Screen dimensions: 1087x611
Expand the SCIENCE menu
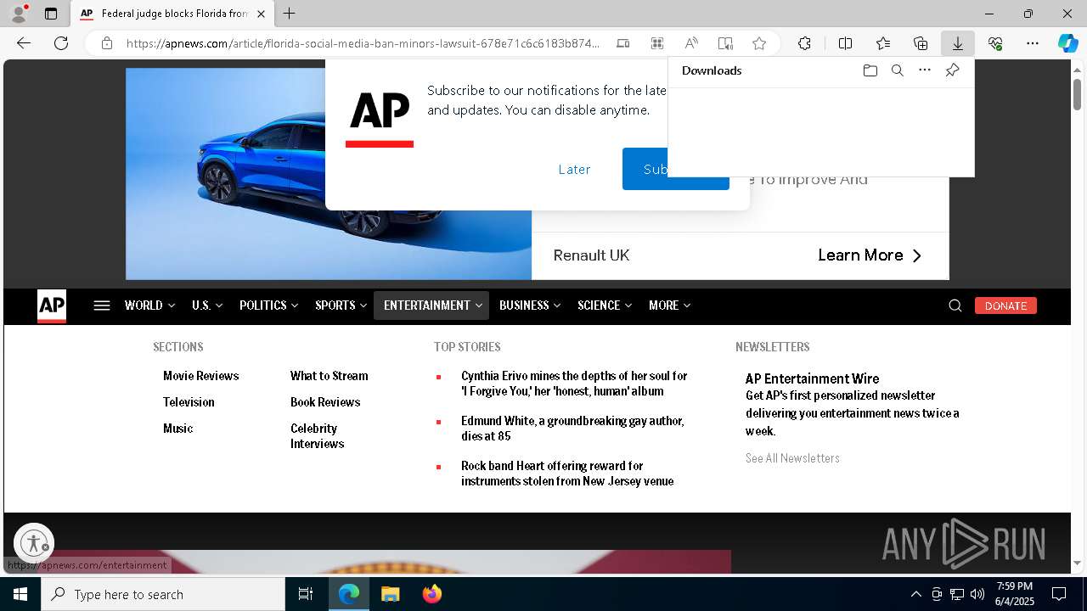click(x=605, y=305)
